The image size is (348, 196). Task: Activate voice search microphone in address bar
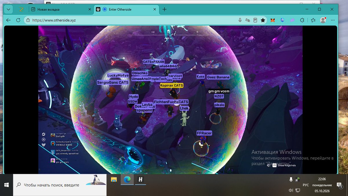[240, 20]
